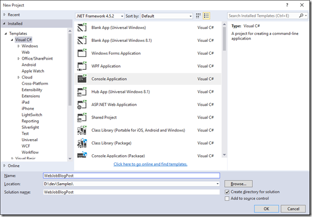Viewport: 312px width, 217px height.
Task: Select Console Application (Package) template icon
Action: tap(82, 155)
